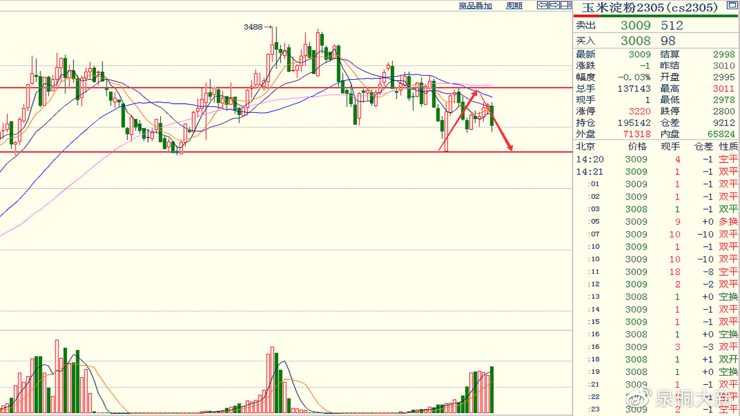Click the 性质 column header

728,146
